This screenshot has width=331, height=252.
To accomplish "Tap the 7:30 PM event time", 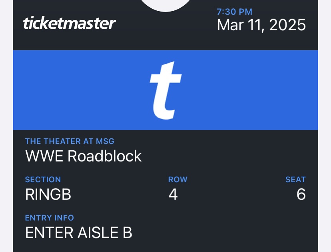I will pyautogui.click(x=234, y=12).
